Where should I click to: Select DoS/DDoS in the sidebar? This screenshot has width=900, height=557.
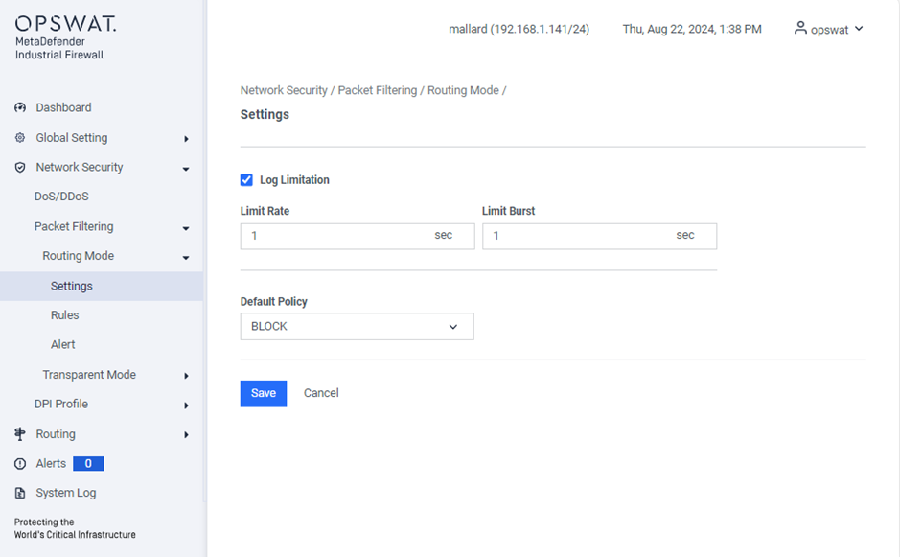(x=61, y=197)
